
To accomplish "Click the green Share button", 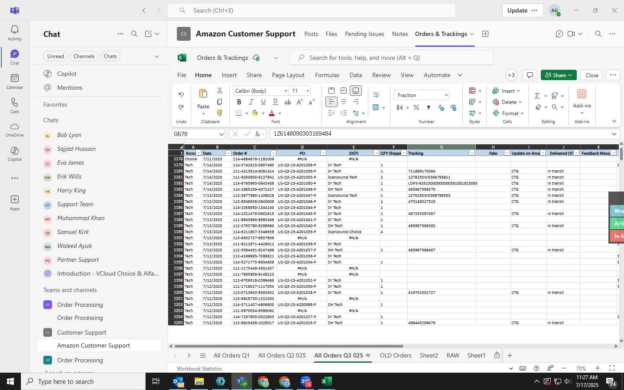I will coord(559,75).
